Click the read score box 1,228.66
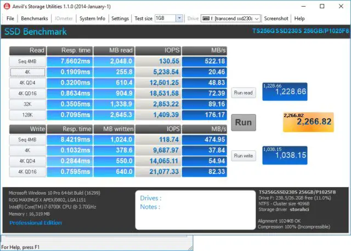The height and width of the screenshot is (251, 351). (285, 92)
